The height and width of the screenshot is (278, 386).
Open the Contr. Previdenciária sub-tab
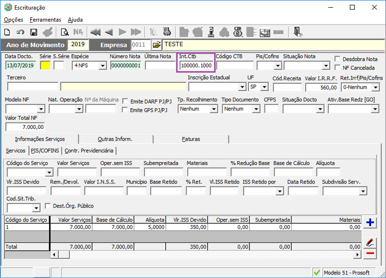tap(89, 151)
